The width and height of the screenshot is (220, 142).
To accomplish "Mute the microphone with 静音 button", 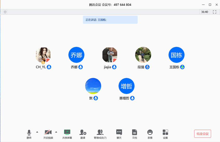I will tap(29, 133).
